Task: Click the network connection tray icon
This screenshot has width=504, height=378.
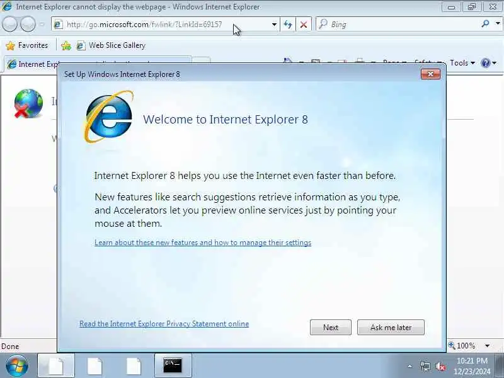Action: (425, 366)
